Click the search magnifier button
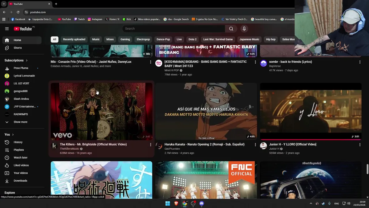 point(231,29)
